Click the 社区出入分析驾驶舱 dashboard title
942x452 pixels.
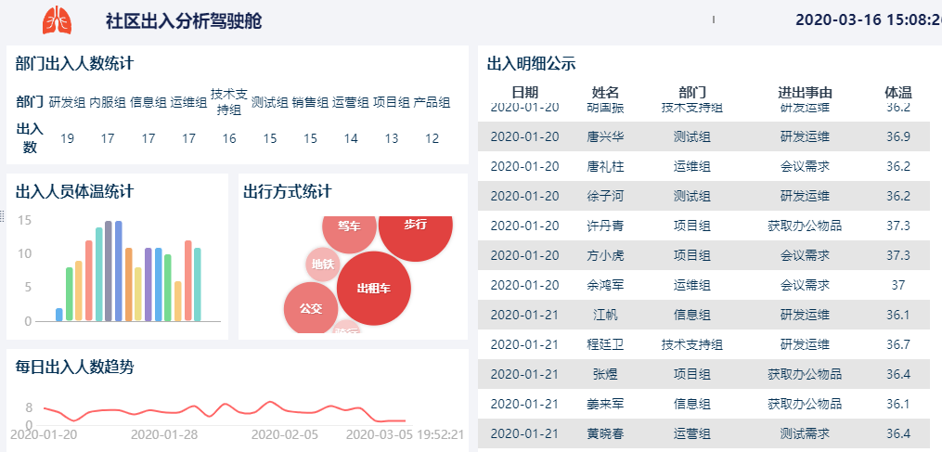coord(184,21)
